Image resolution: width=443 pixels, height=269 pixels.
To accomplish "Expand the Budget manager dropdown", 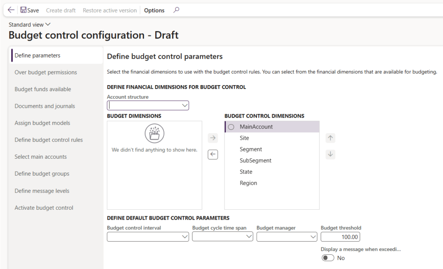I will pyautogui.click(x=313, y=237).
